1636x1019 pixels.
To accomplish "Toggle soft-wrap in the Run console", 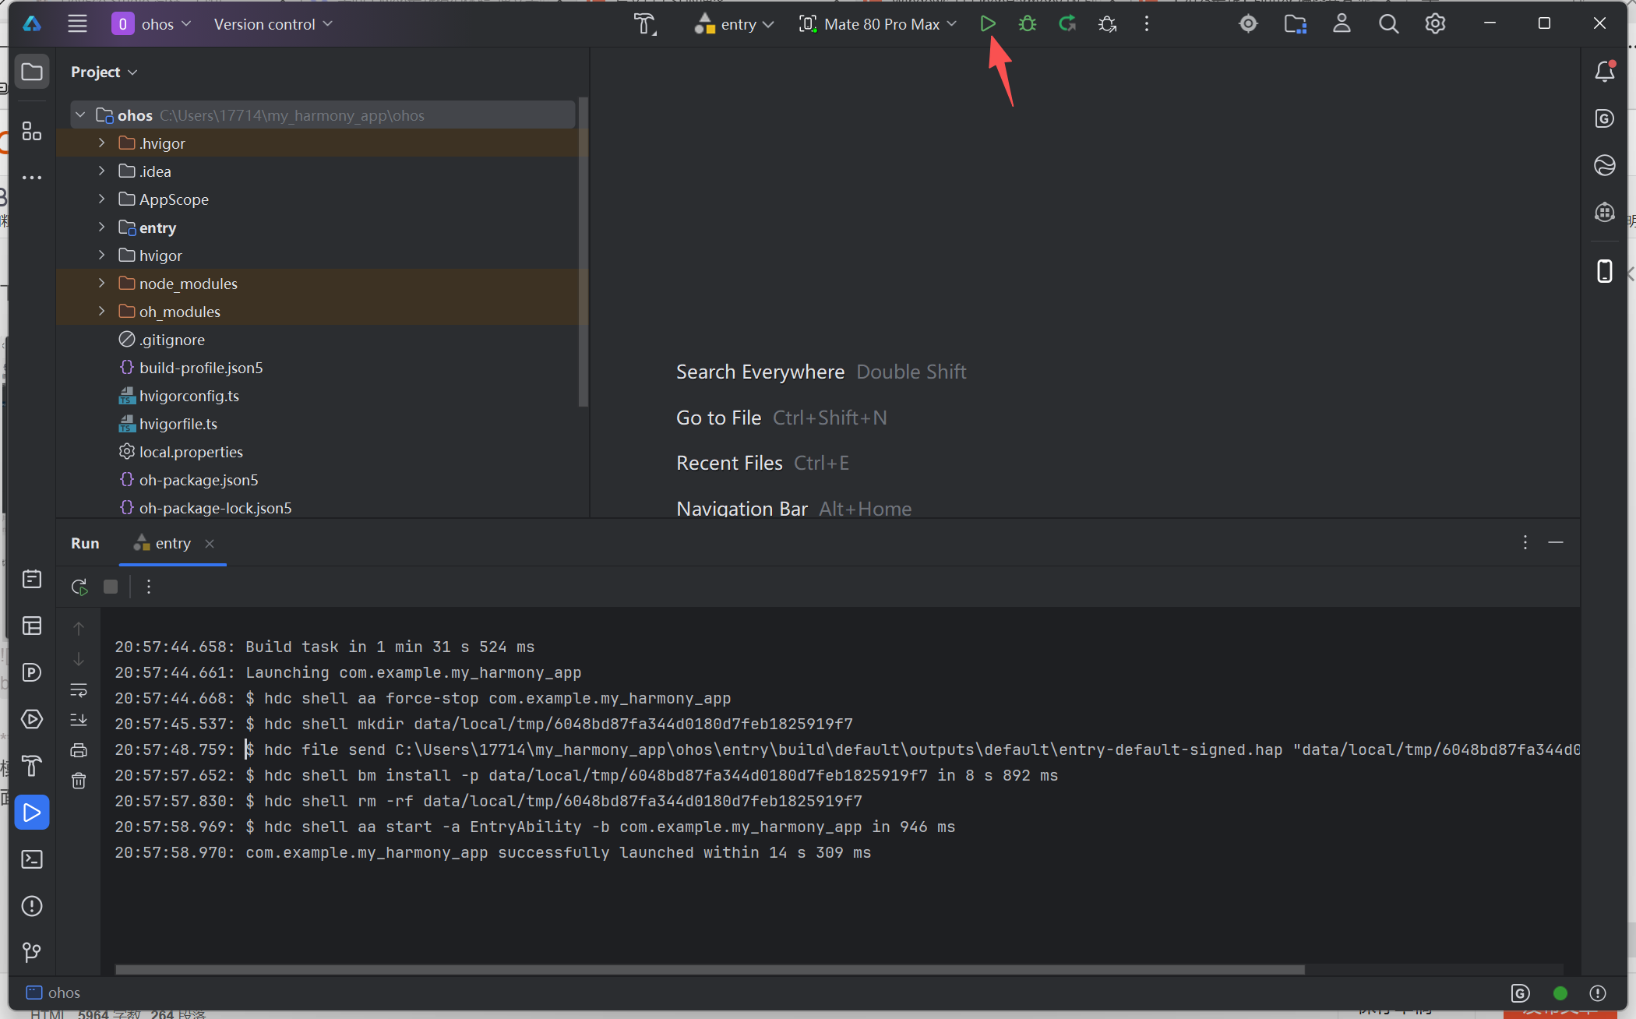I will point(79,690).
